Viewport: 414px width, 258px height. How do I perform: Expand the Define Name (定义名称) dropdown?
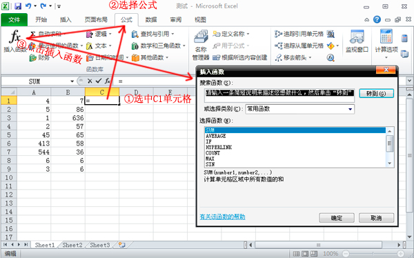tap(248, 34)
